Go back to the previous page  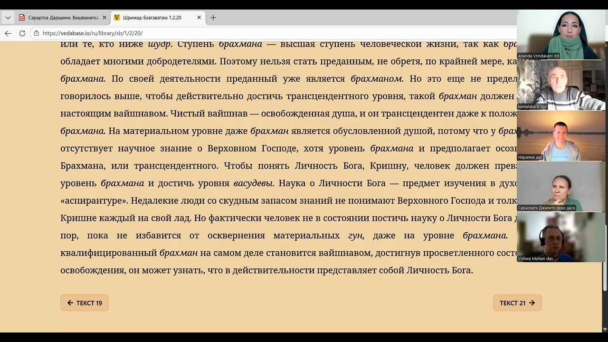pos(8,33)
